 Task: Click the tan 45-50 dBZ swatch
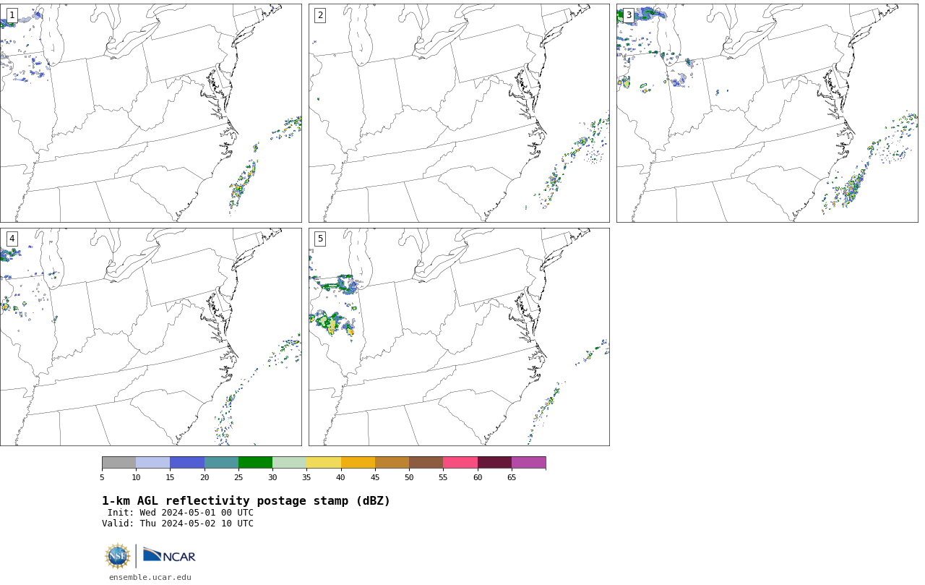tap(392, 463)
